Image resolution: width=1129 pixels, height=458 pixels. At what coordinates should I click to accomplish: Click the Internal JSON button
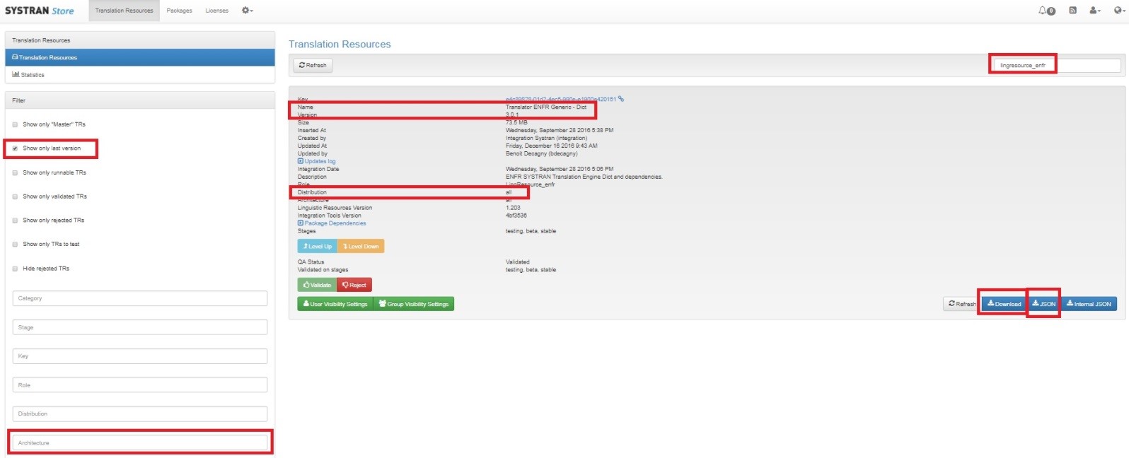(1089, 304)
